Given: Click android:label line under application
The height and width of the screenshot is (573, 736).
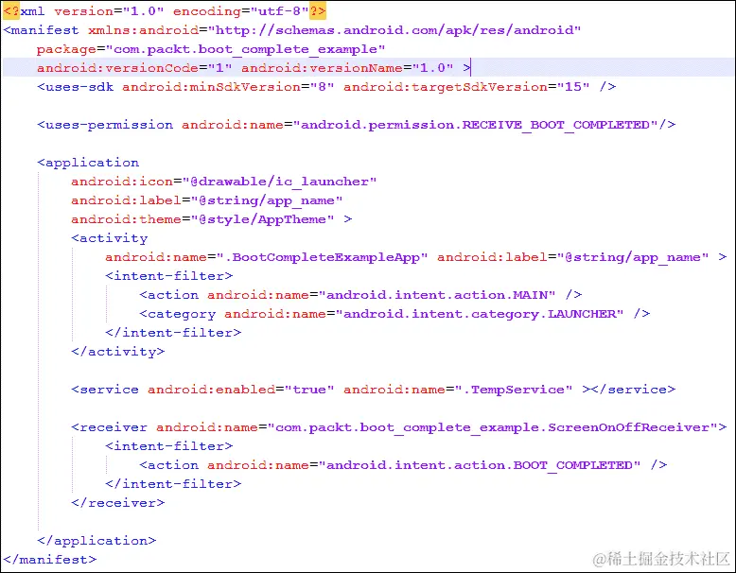Looking at the screenshot, I should [x=206, y=200].
